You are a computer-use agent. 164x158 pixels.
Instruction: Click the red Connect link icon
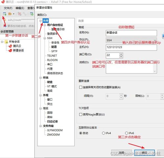click(20, 14)
